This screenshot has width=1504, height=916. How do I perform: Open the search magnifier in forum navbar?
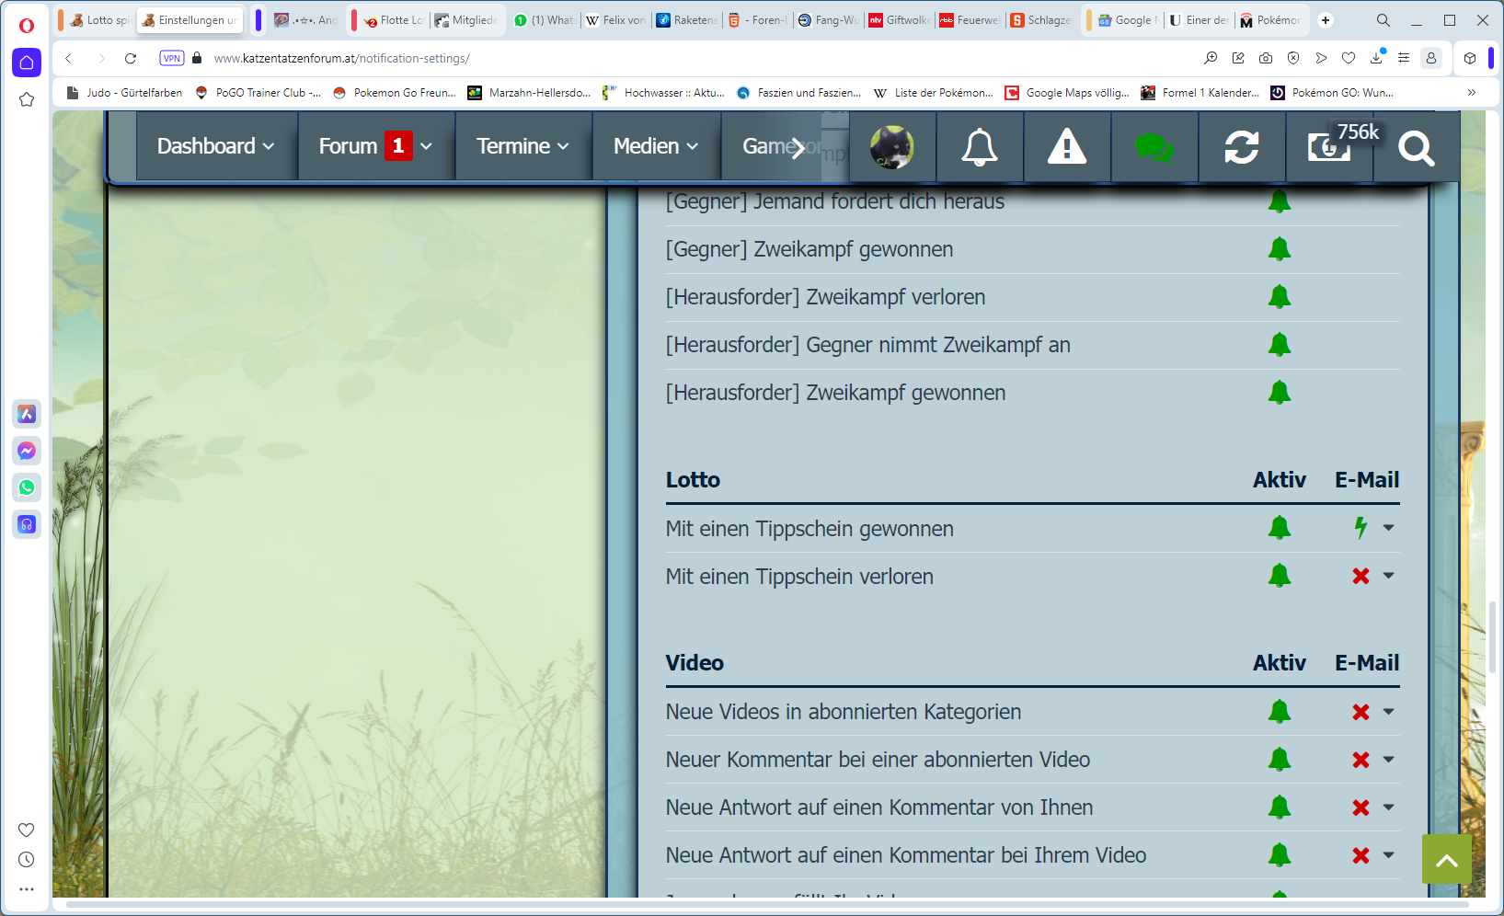(x=1416, y=147)
